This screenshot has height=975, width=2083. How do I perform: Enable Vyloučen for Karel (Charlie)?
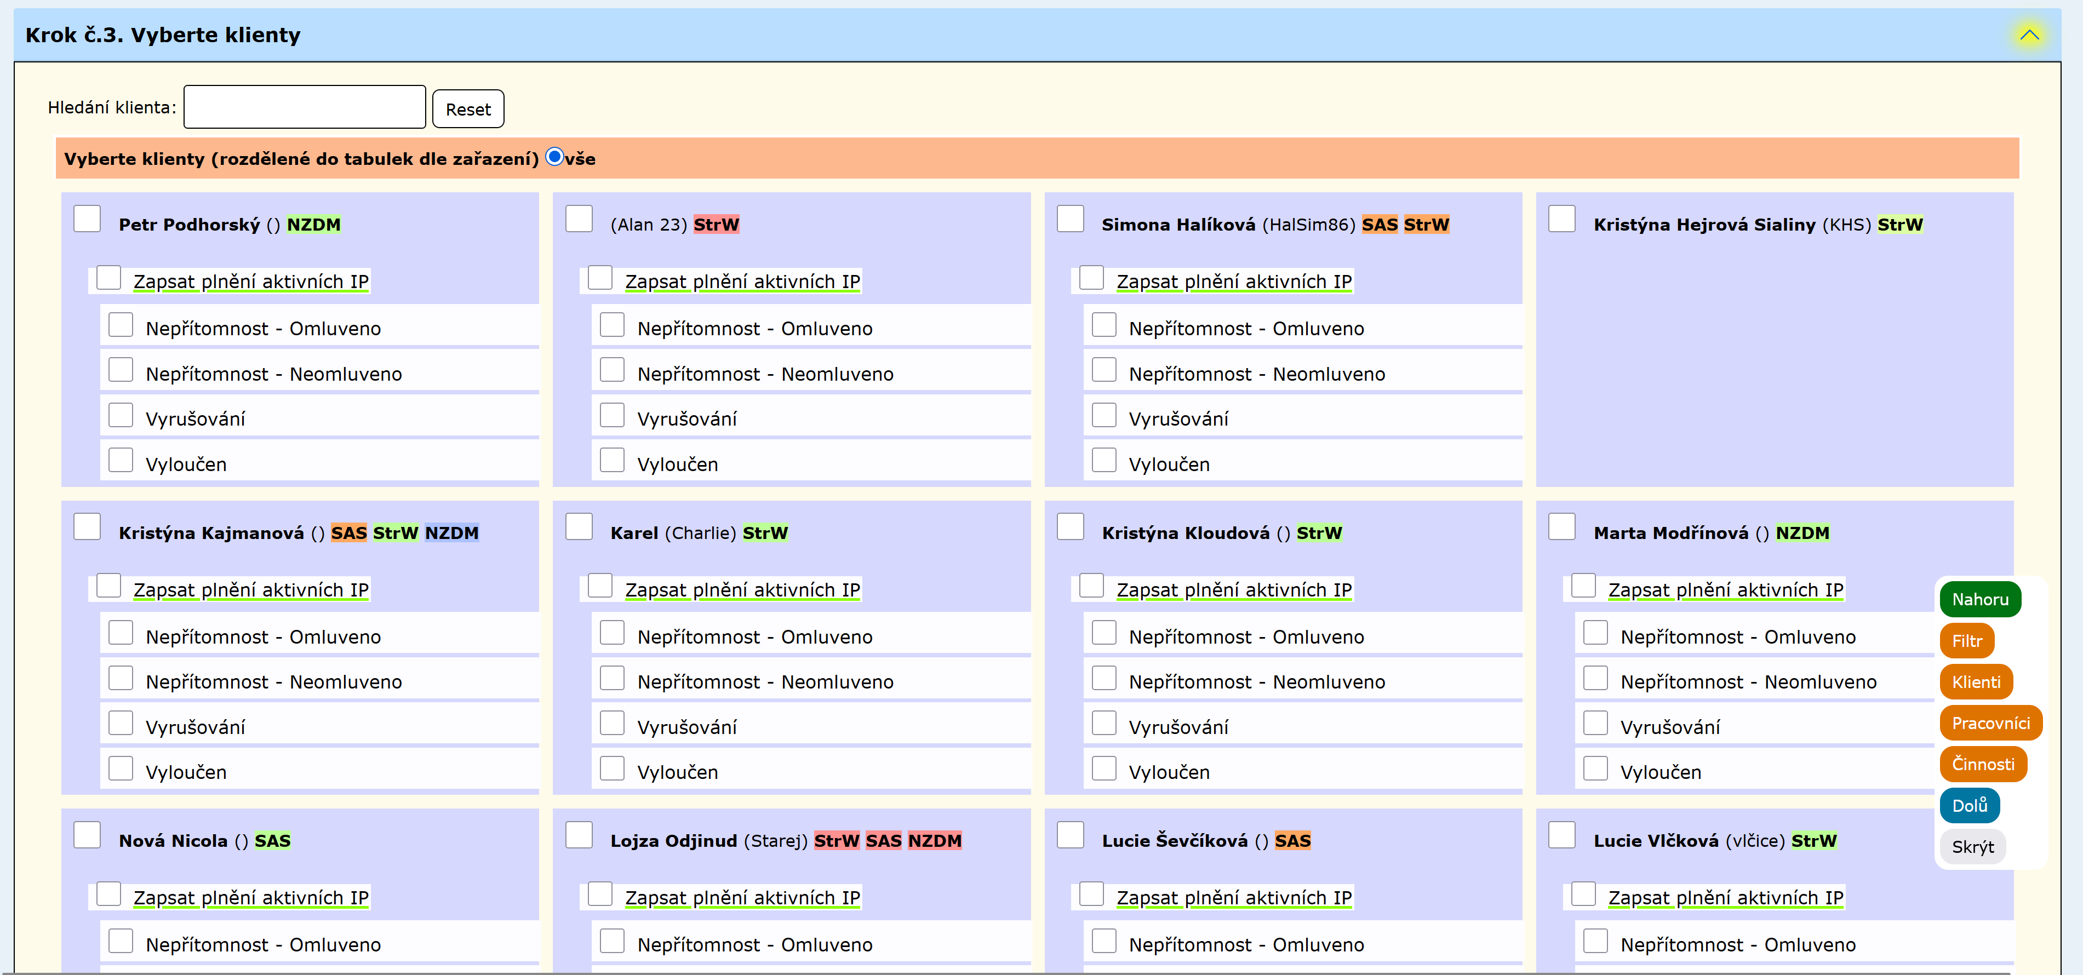[612, 768]
